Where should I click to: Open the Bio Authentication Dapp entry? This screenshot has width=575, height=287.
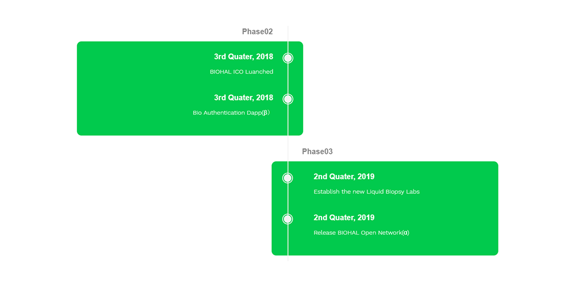(x=231, y=113)
